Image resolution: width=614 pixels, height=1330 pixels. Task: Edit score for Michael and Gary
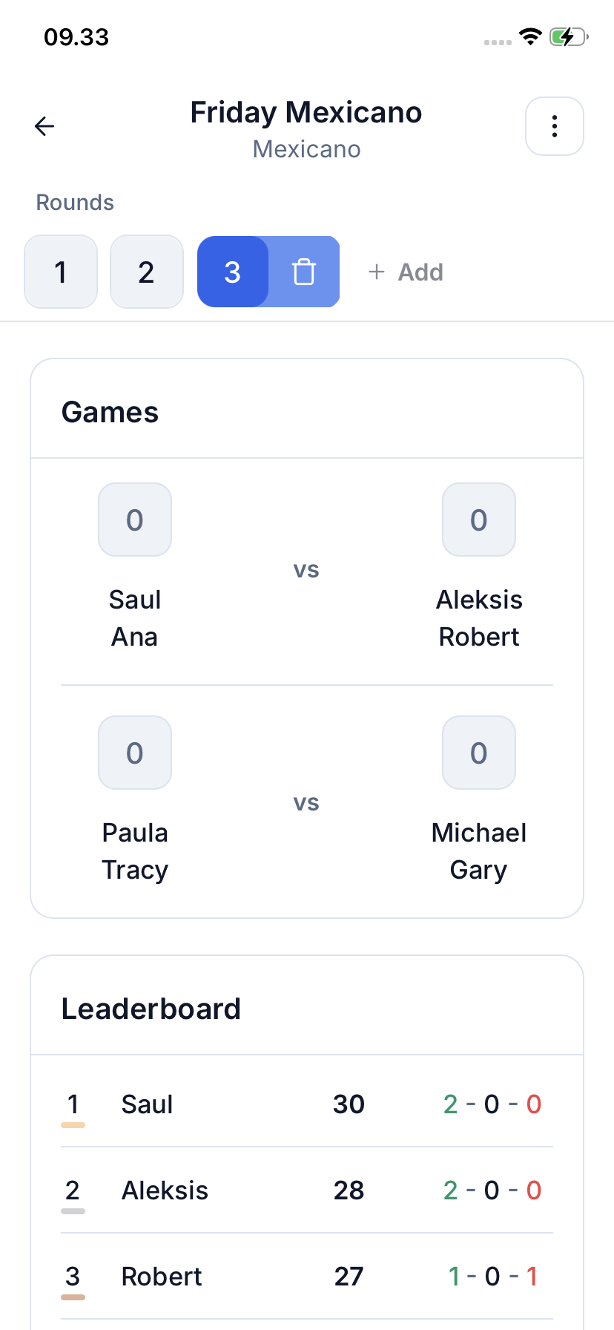click(x=479, y=753)
